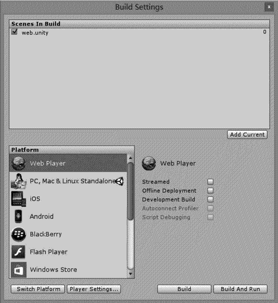Enable the Streamed checkbox
The width and height of the screenshot is (278, 303).
pyautogui.click(x=210, y=182)
